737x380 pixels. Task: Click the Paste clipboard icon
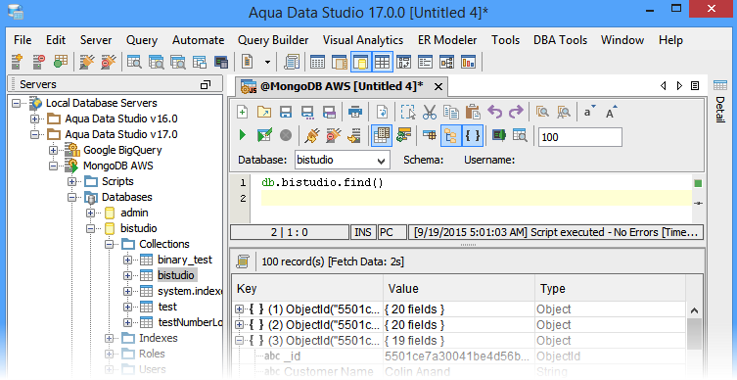click(473, 112)
